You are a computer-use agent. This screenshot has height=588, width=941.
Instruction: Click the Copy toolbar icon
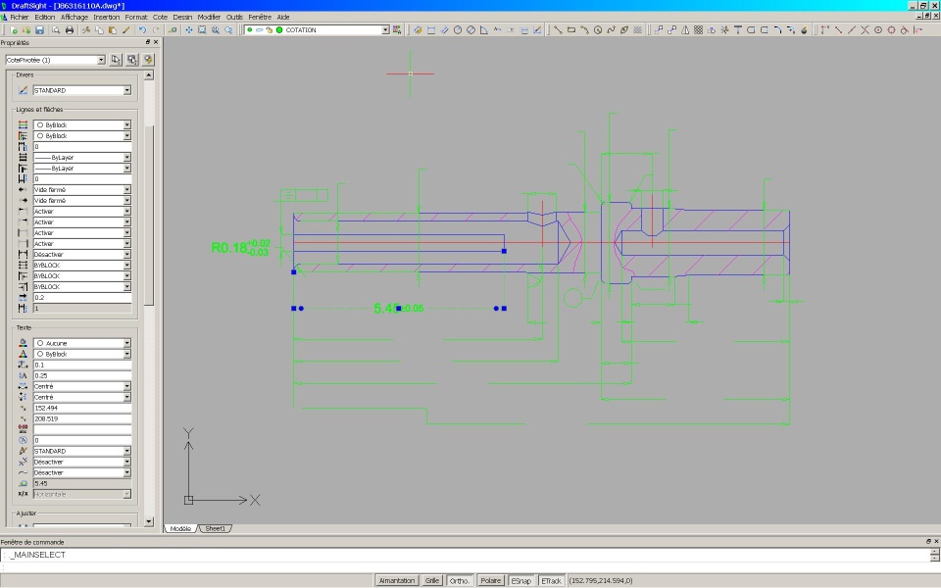[x=99, y=29]
